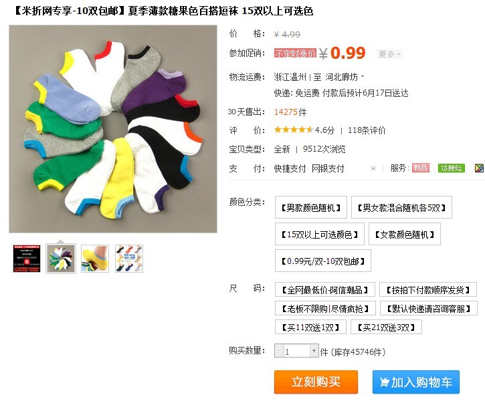Click the 立刻购买 buy now button
This screenshot has height=403, width=485.
pyautogui.click(x=316, y=382)
